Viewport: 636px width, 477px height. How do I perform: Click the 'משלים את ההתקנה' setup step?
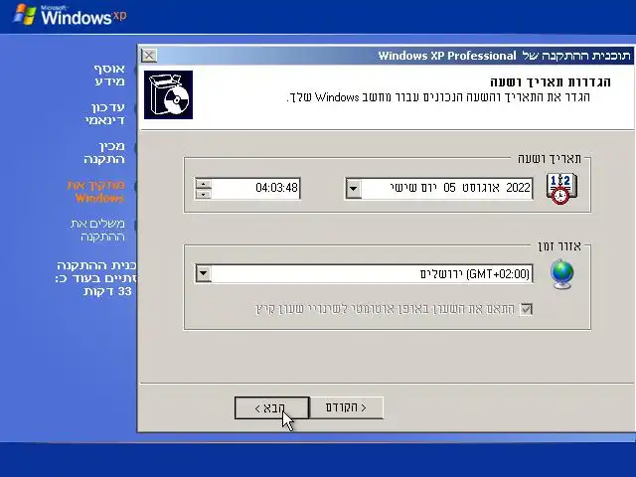[x=97, y=230]
